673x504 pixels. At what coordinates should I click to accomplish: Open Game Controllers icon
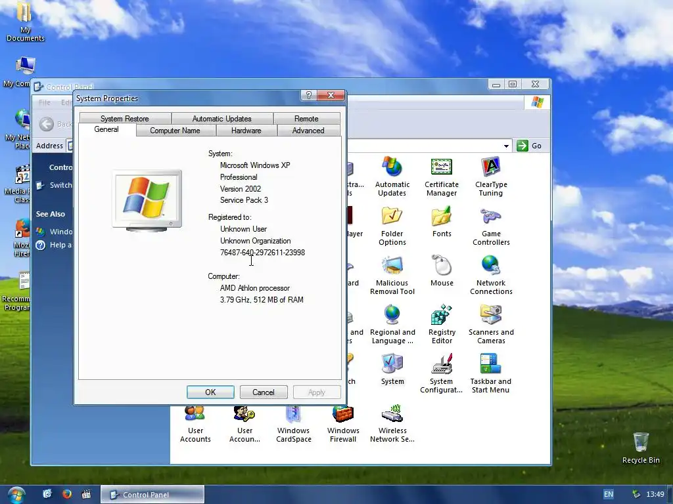(491, 226)
